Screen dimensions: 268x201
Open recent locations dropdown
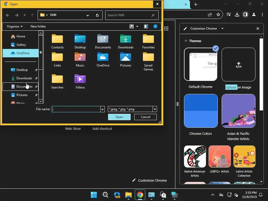click(25, 15)
